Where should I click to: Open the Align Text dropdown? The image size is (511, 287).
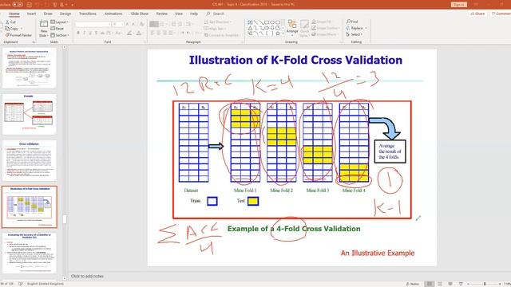(x=215, y=29)
